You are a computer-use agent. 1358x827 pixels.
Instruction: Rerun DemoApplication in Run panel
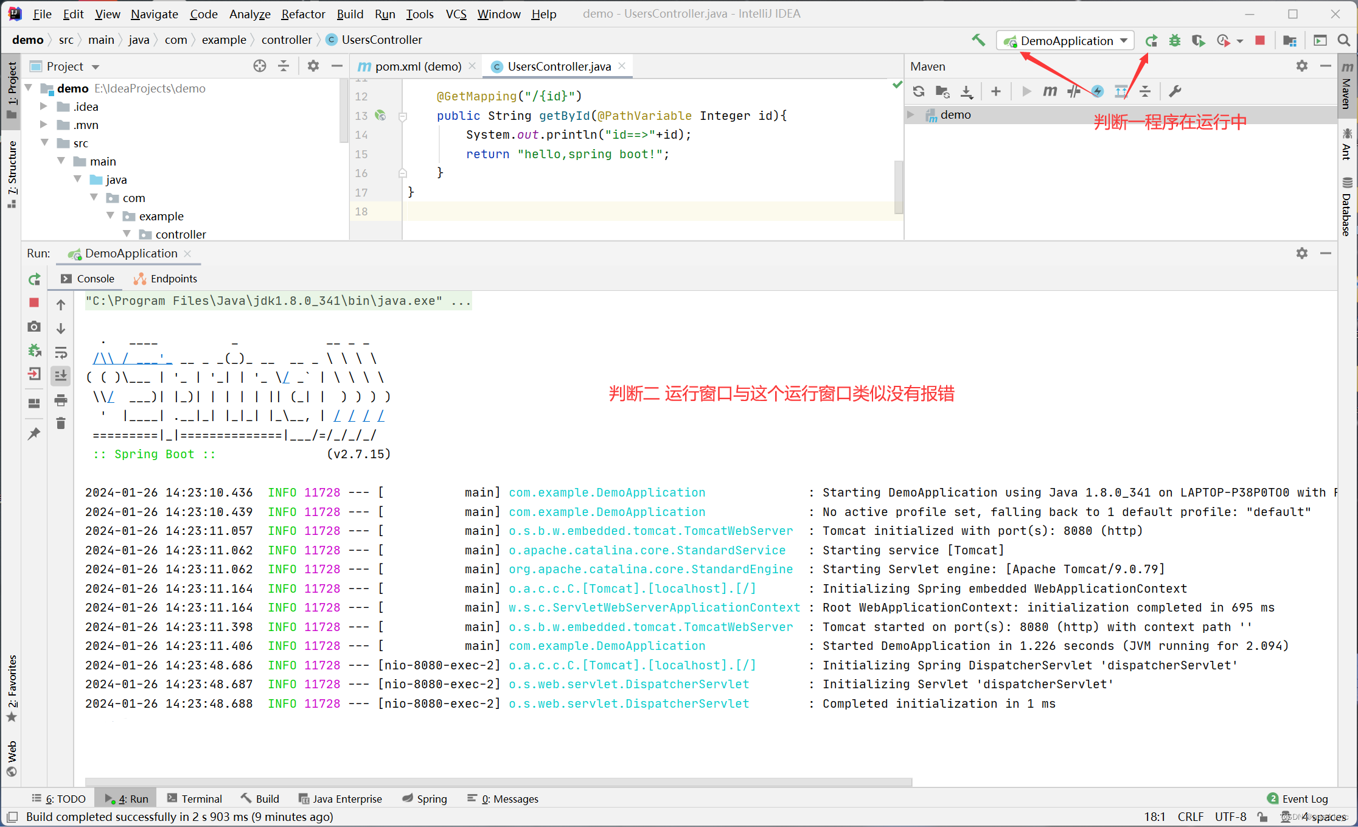[34, 279]
